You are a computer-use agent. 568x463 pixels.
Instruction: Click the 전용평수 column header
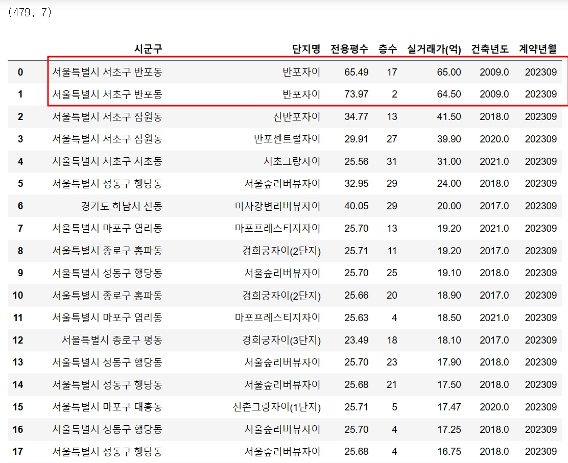[349, 49]
